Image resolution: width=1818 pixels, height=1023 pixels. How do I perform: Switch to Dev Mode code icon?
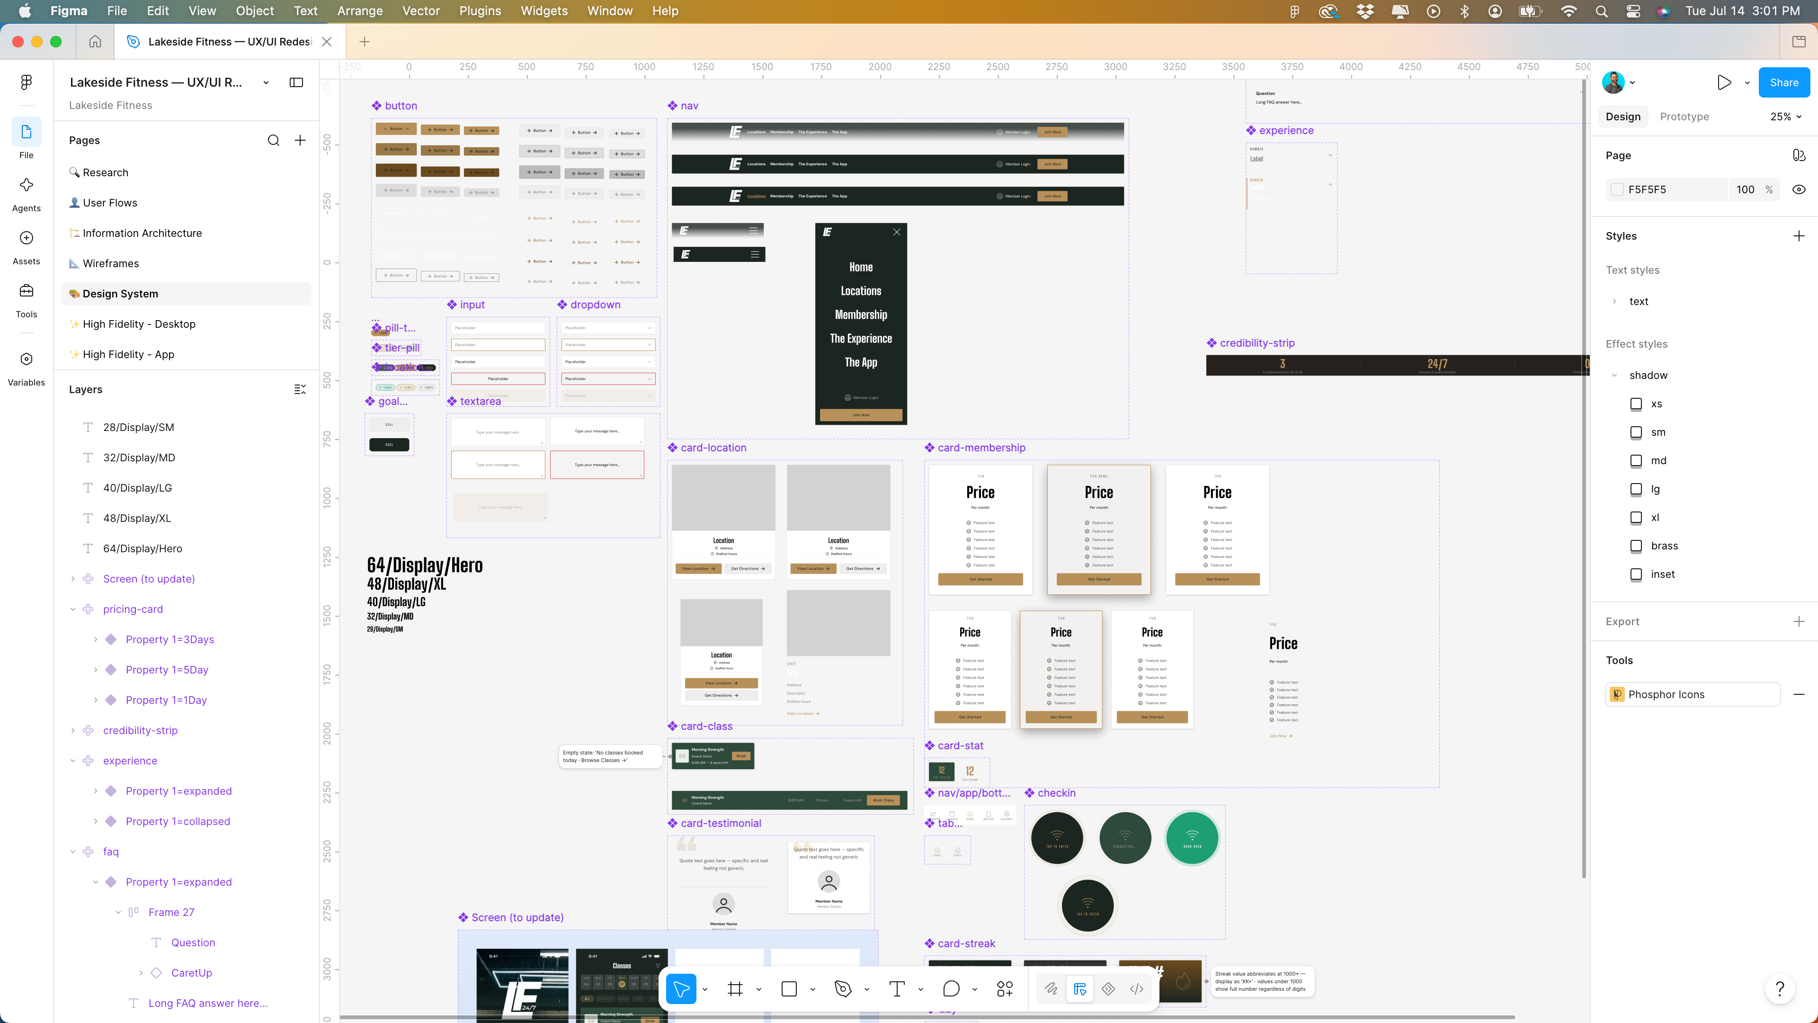click(x=1136, y=989)
